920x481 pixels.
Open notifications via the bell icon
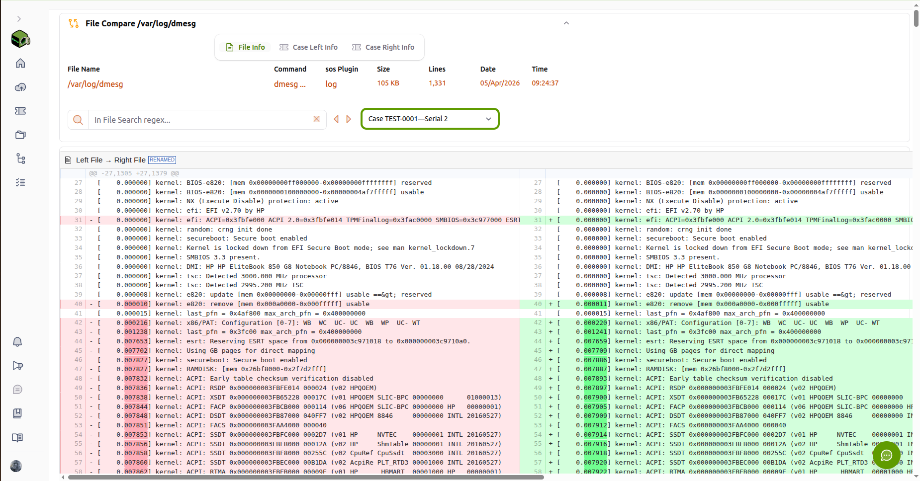pos(17,341)
